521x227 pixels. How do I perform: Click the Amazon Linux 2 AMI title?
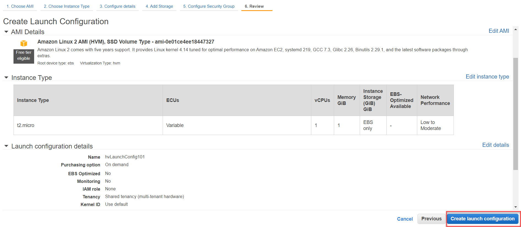pyautogui.click(x=126, y=42)
